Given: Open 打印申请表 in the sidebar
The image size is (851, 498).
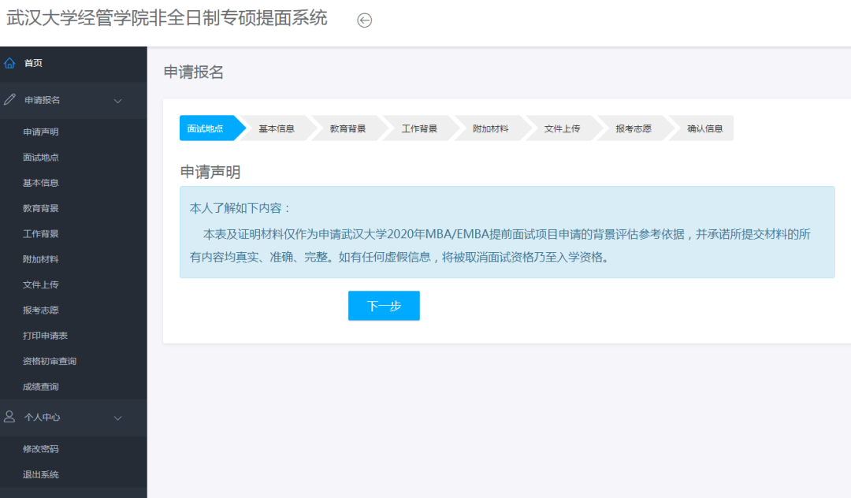Looking at the screenshot, I should 45,336.
